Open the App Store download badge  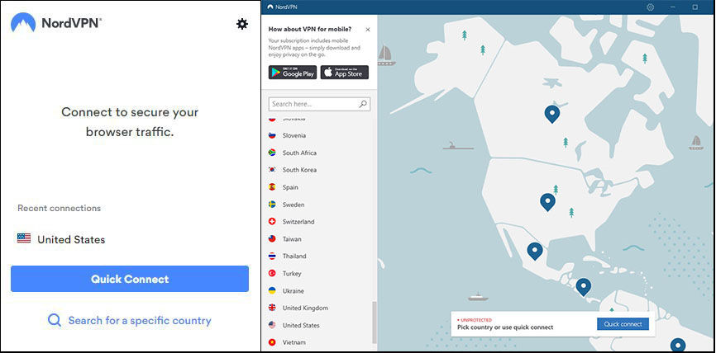click(345, 72)
